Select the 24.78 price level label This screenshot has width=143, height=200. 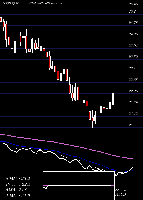tap(133, 23)
